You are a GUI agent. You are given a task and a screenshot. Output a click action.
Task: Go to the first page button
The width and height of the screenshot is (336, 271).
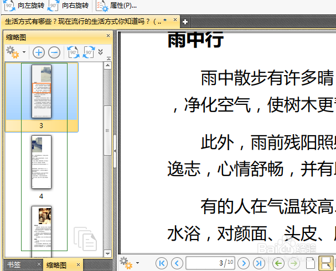point(162,263)
